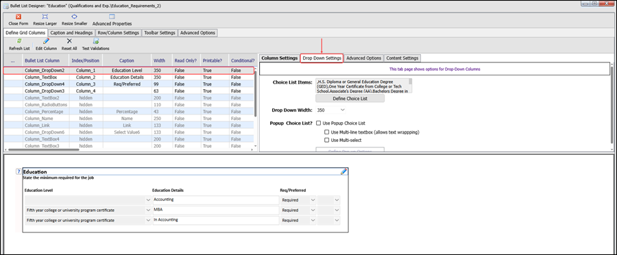
Task: Select the Column_DropDown6 row
Action: click(x=129, y=132)
